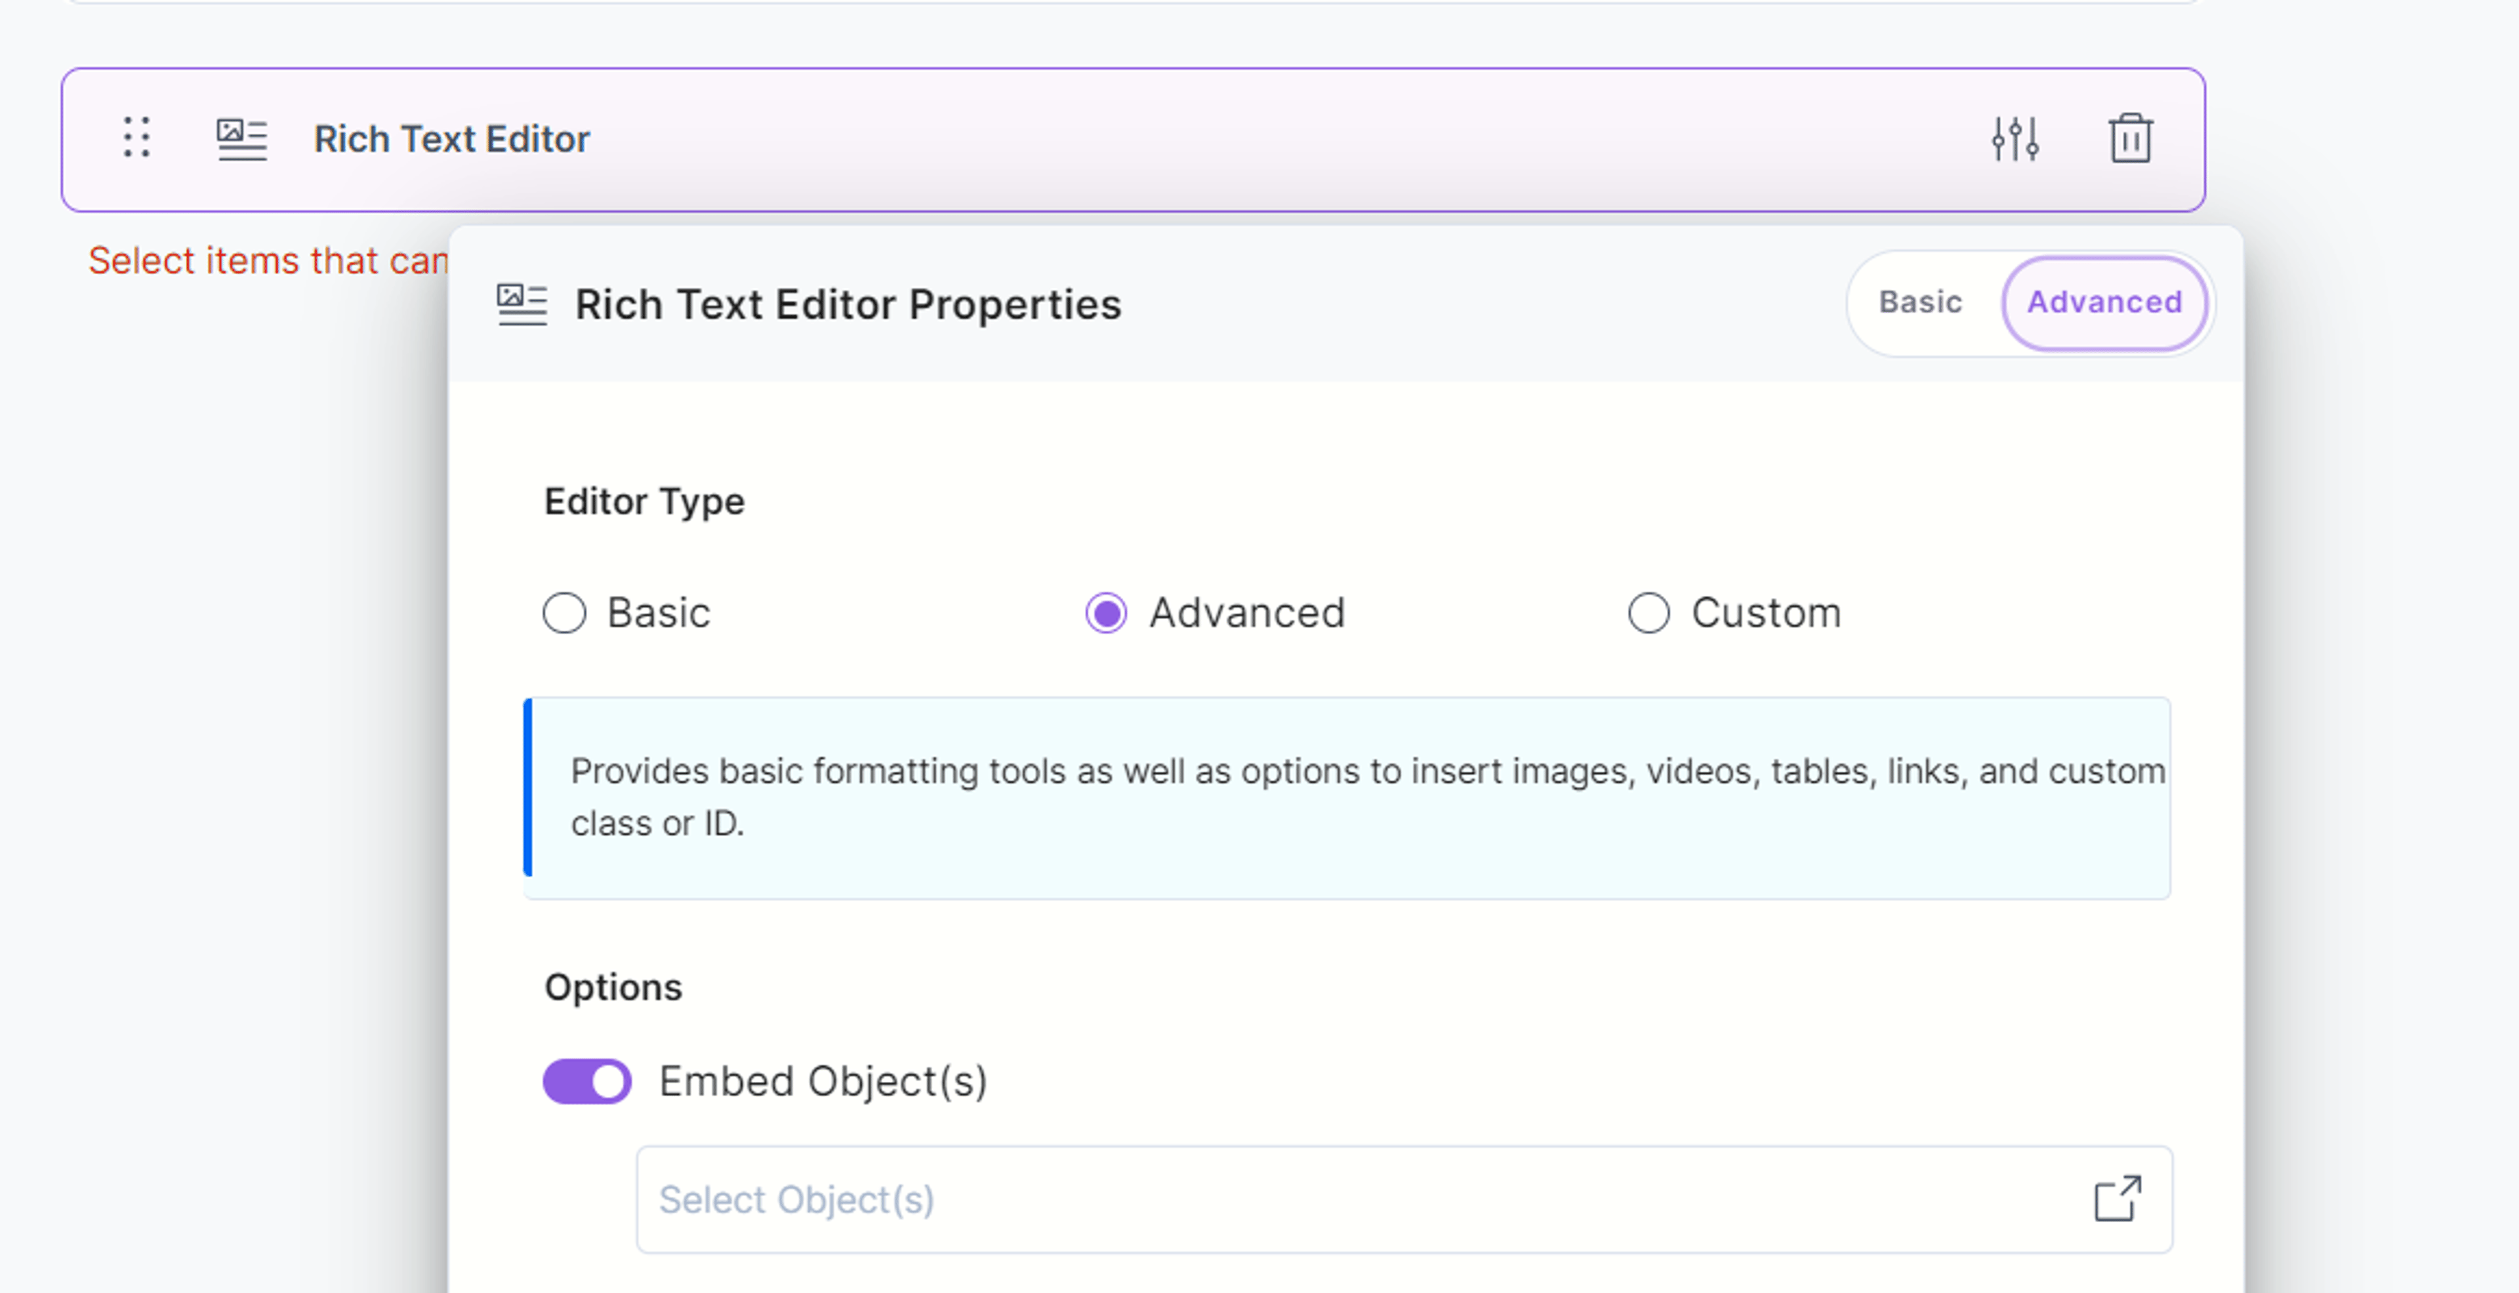This screenshot has height=1293, width=2519.
Task: Choose the Custom editor type radio button
Action: (1648, 613)
